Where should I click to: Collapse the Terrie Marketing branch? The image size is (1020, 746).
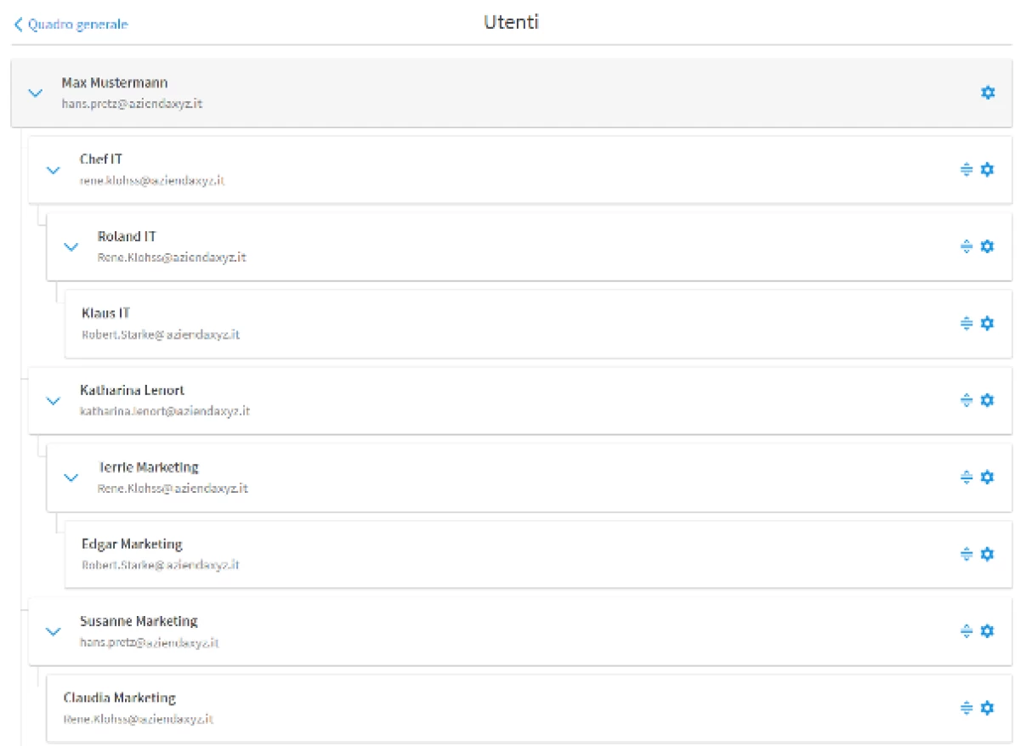pos(71,478)
